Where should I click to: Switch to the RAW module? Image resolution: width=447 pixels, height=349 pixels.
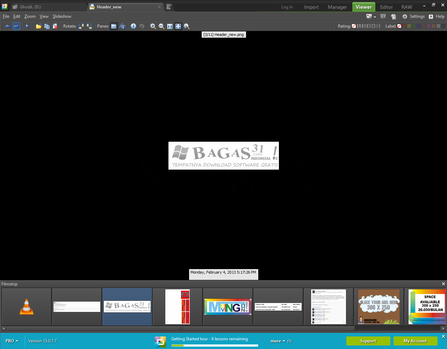tap(406, 7)
